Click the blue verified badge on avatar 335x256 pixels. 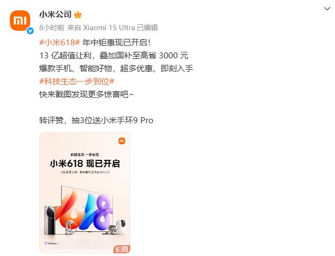(30, 31)
